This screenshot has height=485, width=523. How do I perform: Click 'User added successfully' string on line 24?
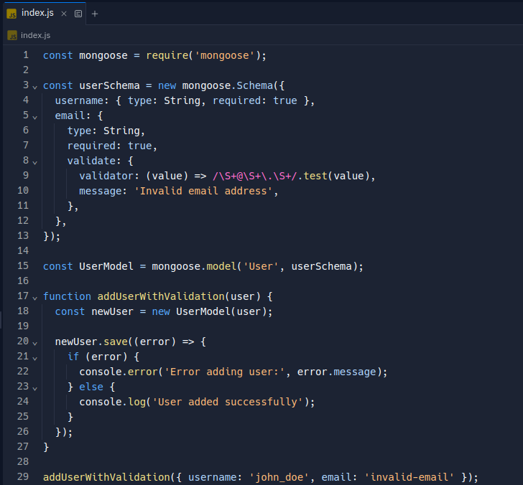228,402
